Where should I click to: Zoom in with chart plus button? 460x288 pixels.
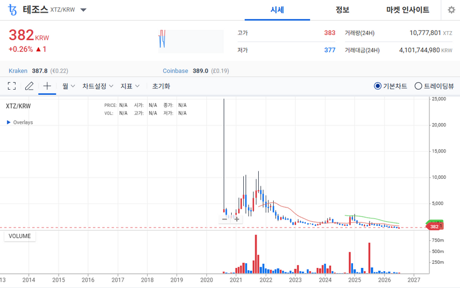pos(237,219)
